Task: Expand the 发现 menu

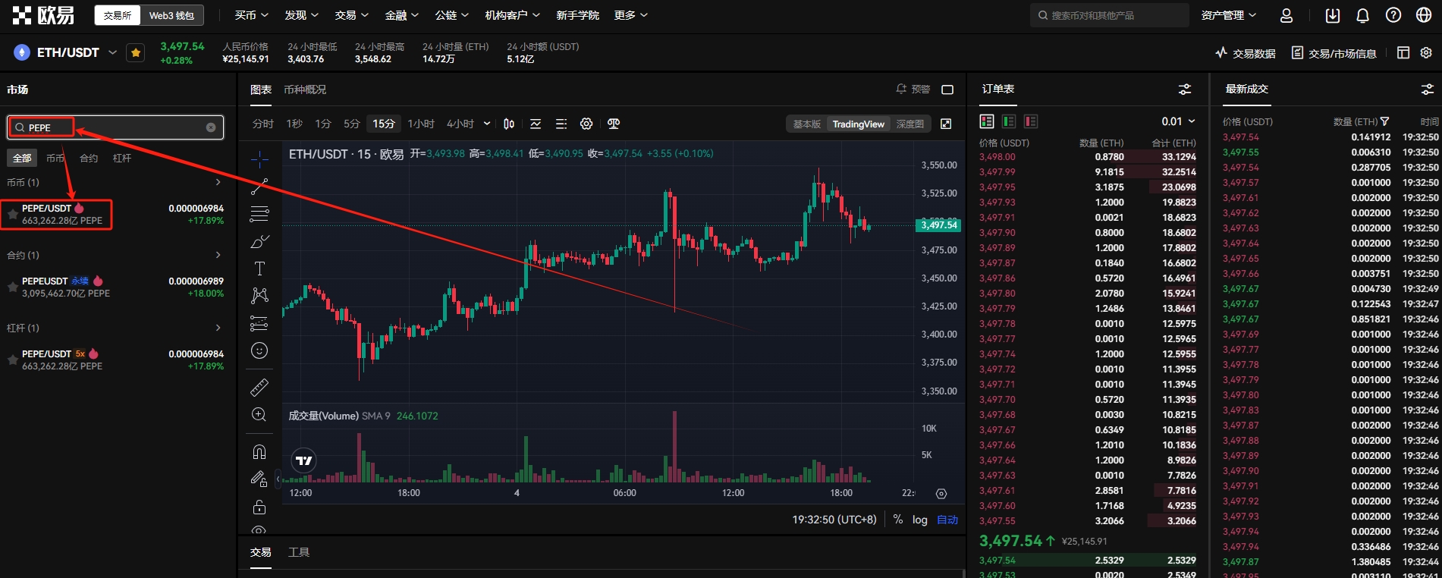Action: coord(301,15)
